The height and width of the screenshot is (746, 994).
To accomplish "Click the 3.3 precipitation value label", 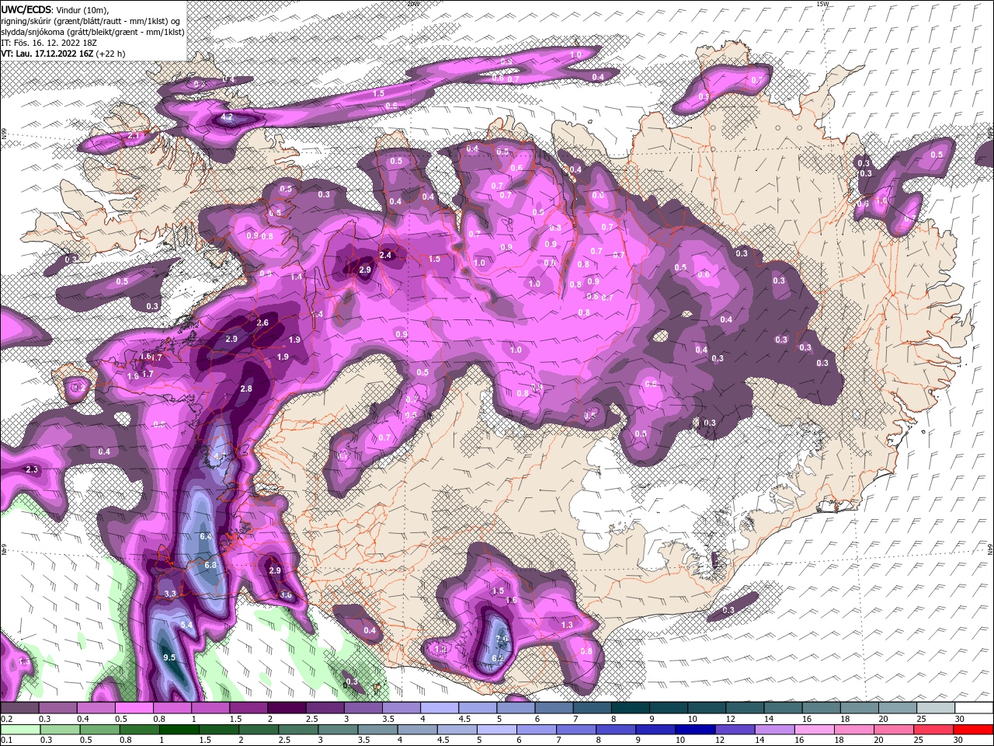I will 171,594.
